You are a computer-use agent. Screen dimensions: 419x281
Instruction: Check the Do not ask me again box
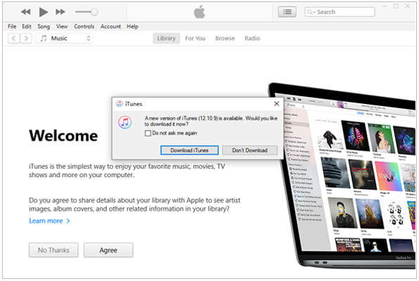[148, 133]
